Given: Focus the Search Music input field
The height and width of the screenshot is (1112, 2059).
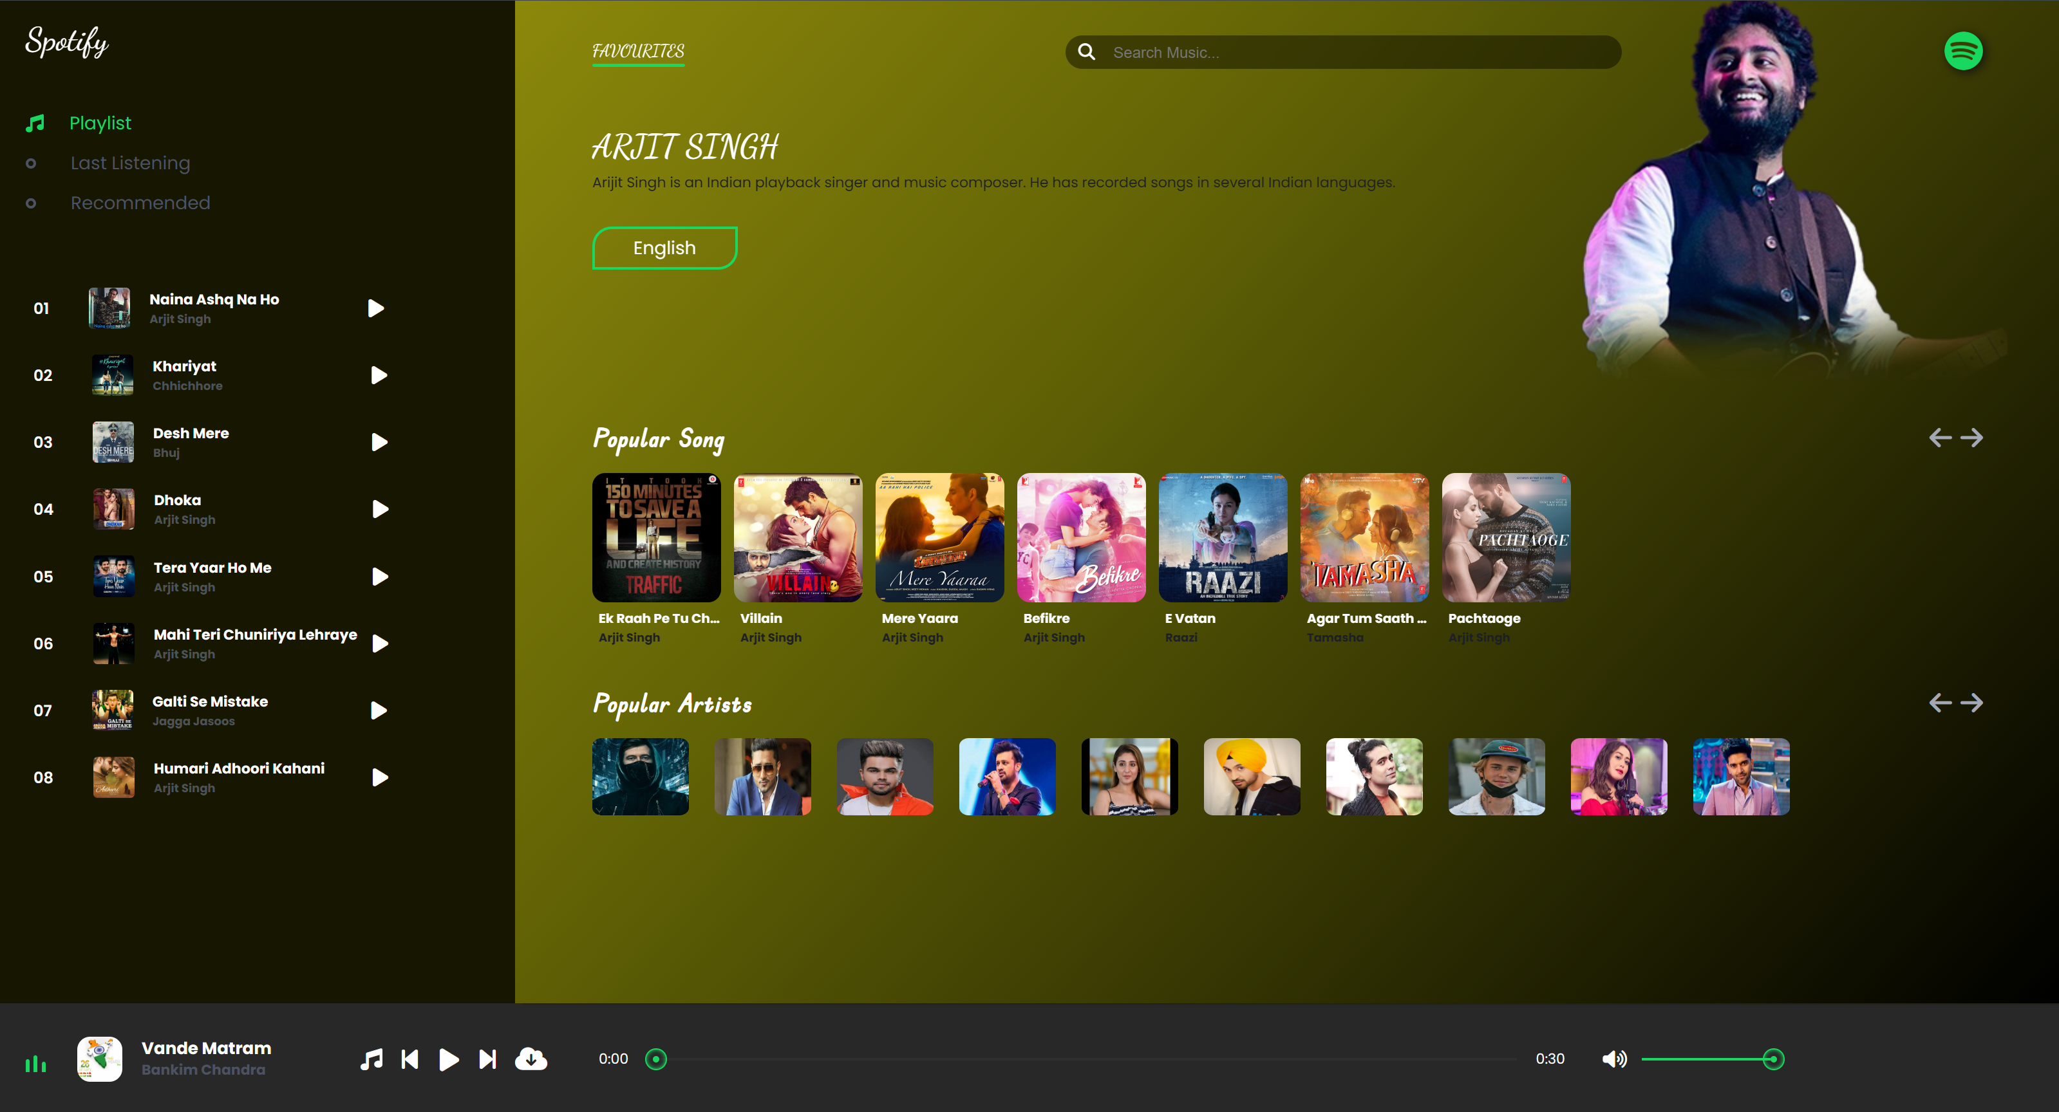Looking at the screenshot, I should point(1343,52).
